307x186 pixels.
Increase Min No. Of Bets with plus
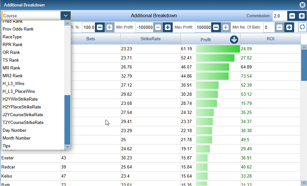(x=289, y=27)
